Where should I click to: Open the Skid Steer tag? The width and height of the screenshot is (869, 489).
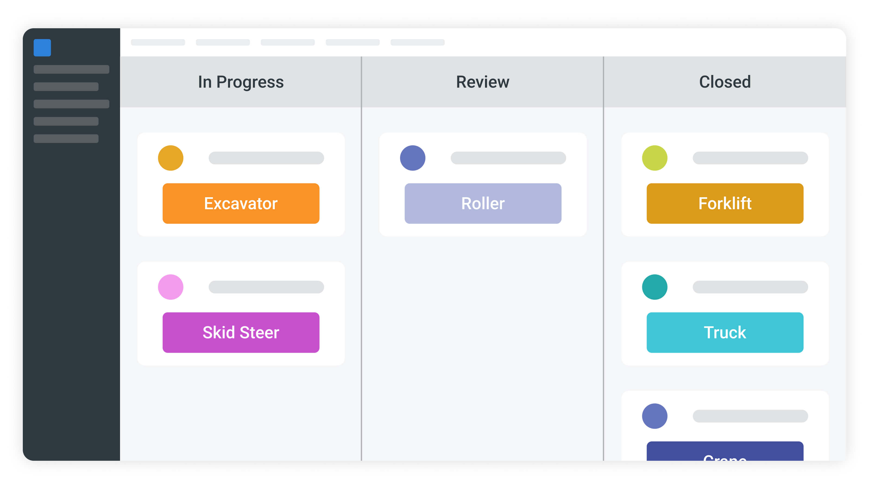click(x=241, y=333)
